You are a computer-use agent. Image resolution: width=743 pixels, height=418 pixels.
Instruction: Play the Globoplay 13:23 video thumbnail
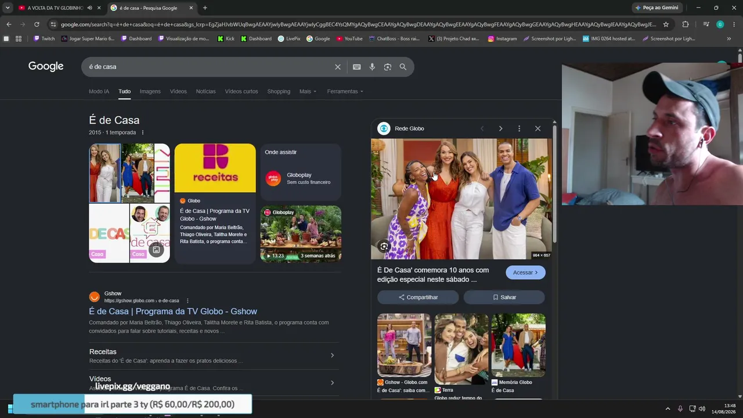tap(301, 234)
